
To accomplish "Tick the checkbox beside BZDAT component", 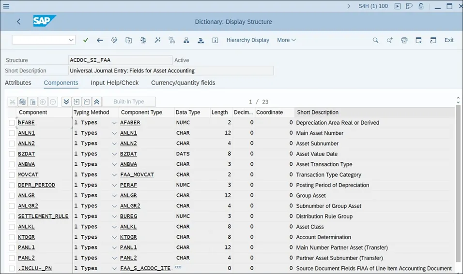I will click(x=12, y=154).
